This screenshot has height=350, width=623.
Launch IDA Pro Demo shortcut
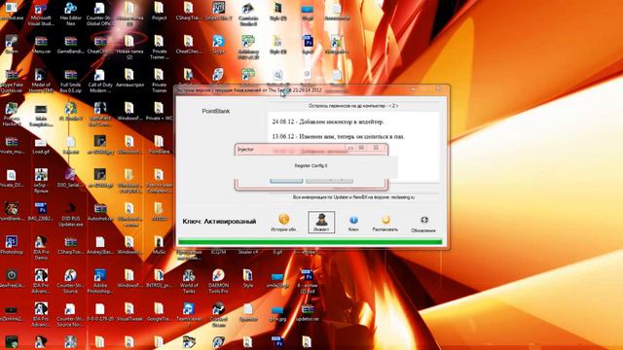pyautogui.click(x=41, y=248)
